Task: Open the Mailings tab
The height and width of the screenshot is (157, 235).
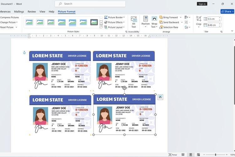Action: click(x=19, y=12)
